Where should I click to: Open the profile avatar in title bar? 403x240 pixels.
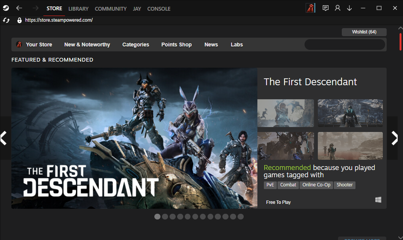point(310,8)
